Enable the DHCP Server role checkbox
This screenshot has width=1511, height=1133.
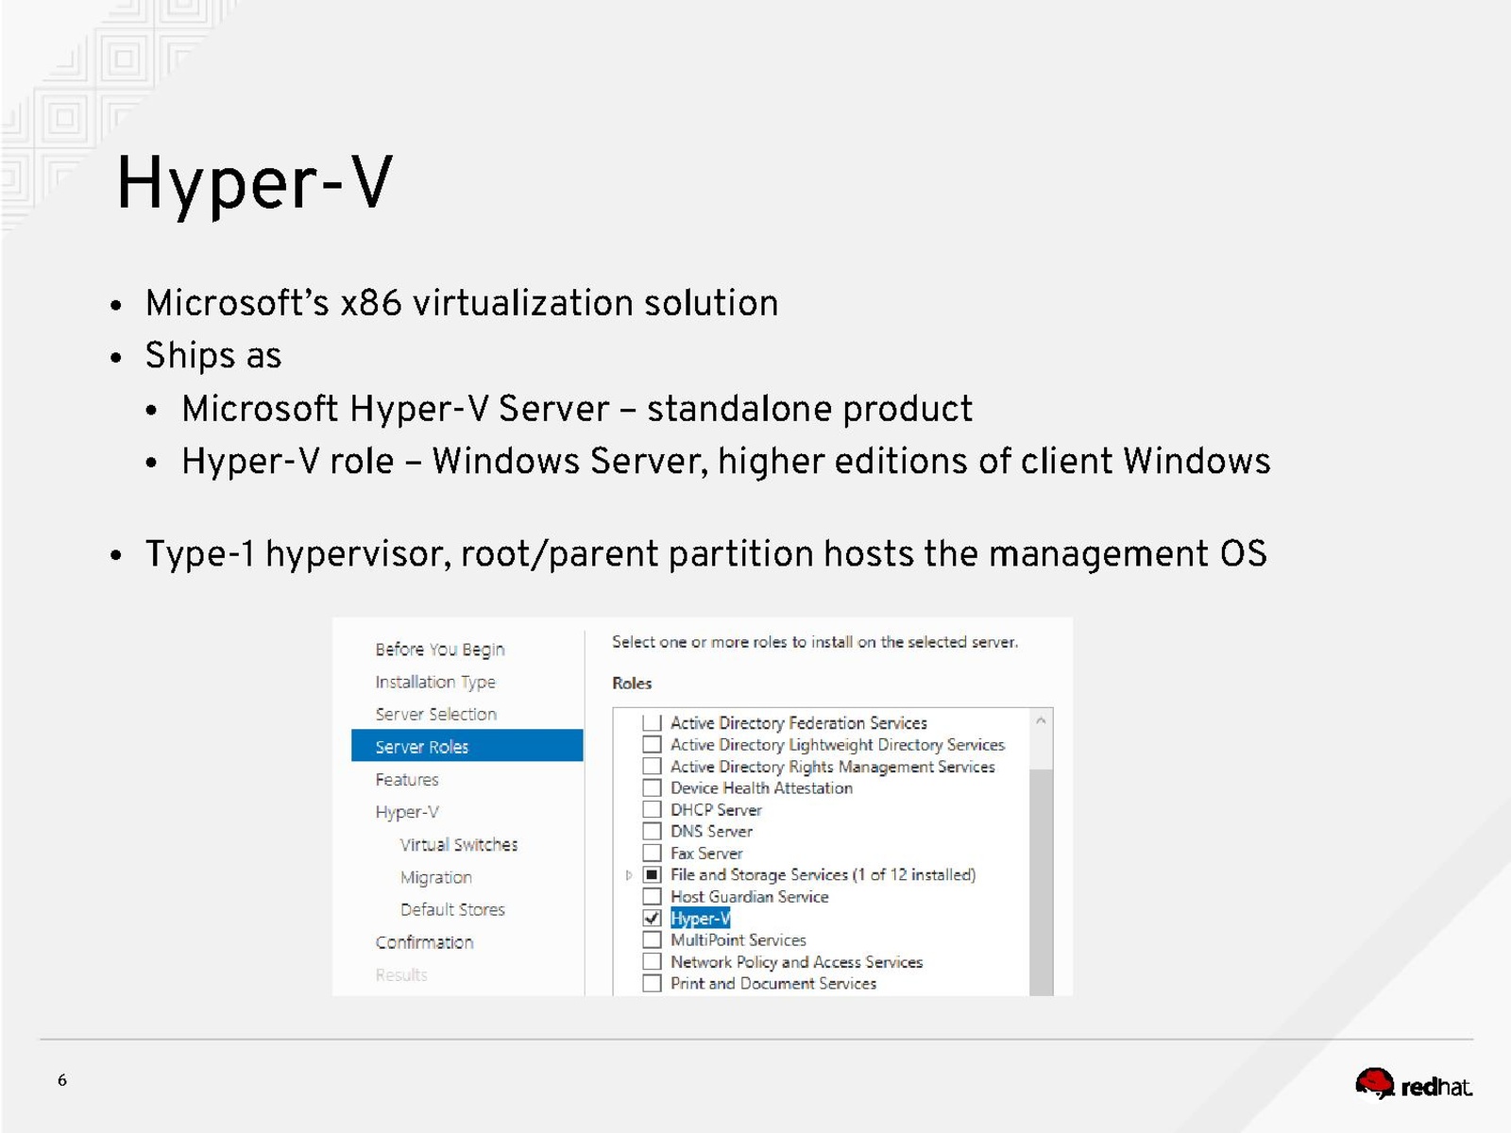pos(652,810)
